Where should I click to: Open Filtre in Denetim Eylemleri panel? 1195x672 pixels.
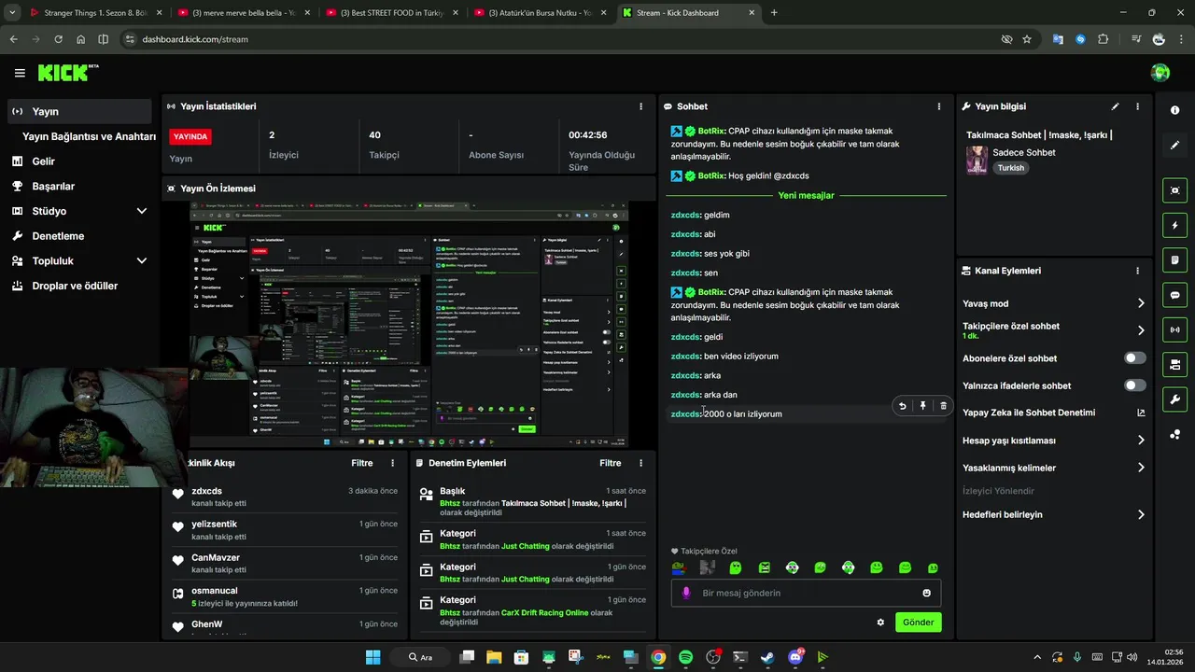pyautogui.click(x=611, y=463)
